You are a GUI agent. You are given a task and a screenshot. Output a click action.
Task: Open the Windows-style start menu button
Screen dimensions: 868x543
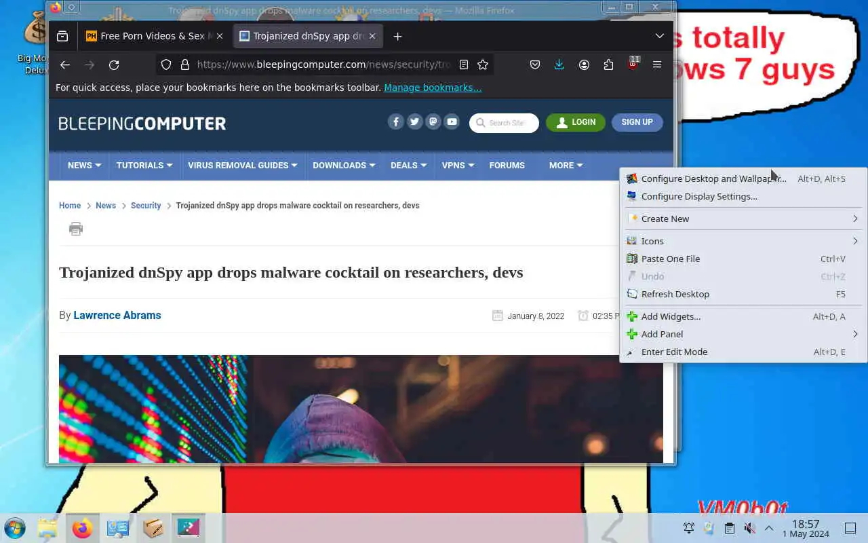coord(14,528)
